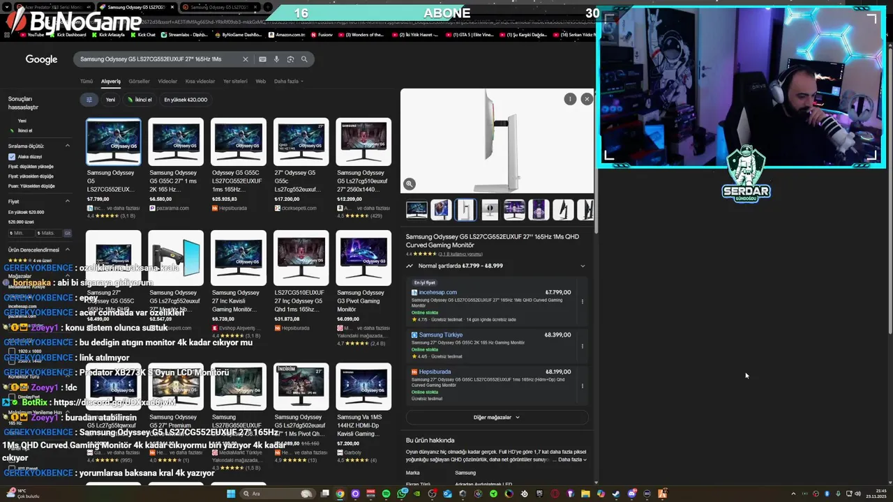This screenshot has width=893, height=502.
Task: Open the filters tune button
Action: (89, 100)
